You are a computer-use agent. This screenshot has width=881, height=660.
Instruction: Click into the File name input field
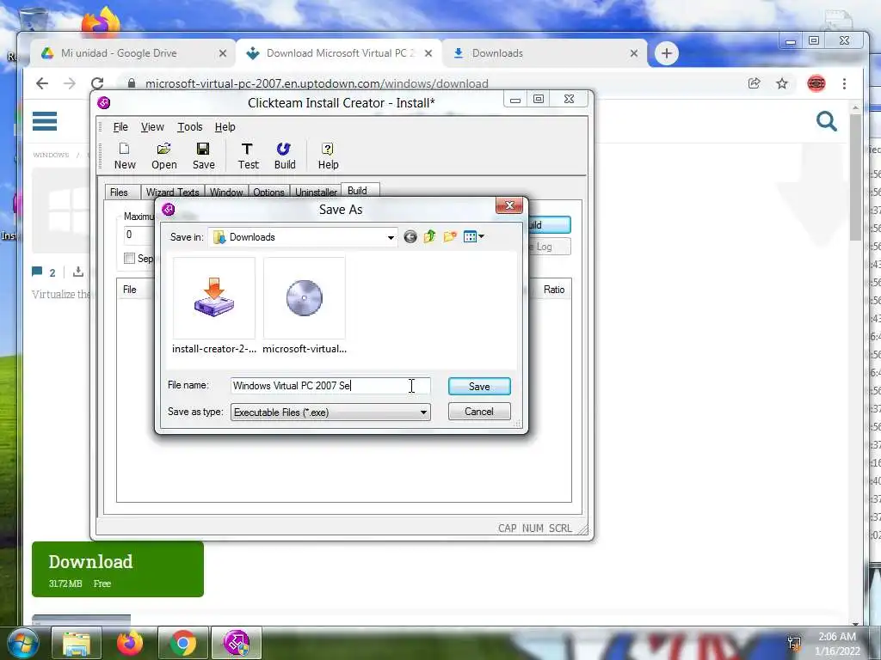[330, 386]
